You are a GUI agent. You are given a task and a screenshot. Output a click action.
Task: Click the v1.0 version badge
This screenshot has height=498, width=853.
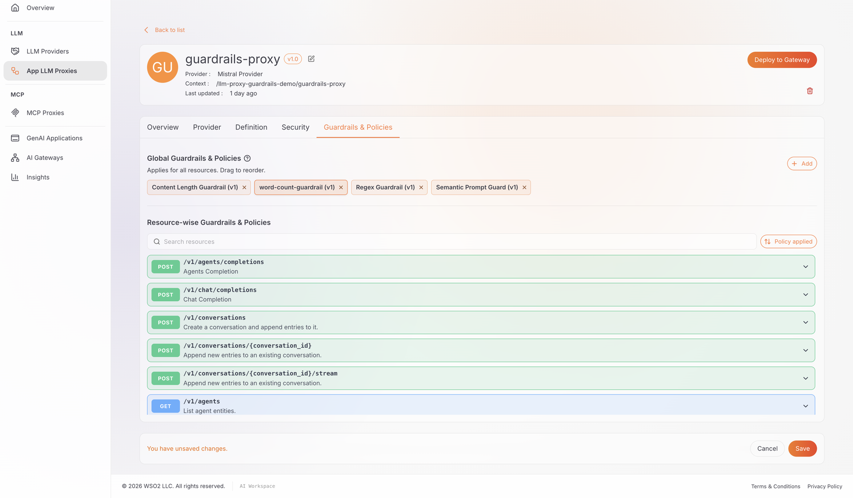pyautogui.click(x=293, y=59)
